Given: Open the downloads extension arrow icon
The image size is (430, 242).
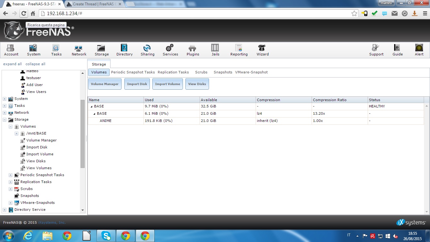Looking at the screenshot, I should point(415,14).
